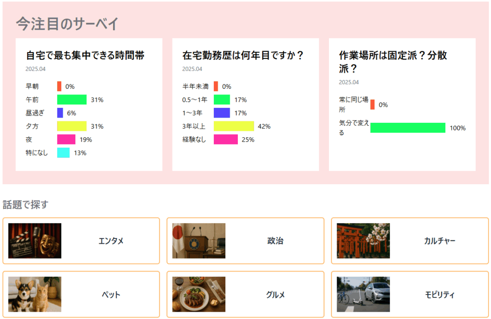Click the green 午前 31% bar
This screenshot has height=319, width=491.
pyautogui.click(x=72, y=100)
